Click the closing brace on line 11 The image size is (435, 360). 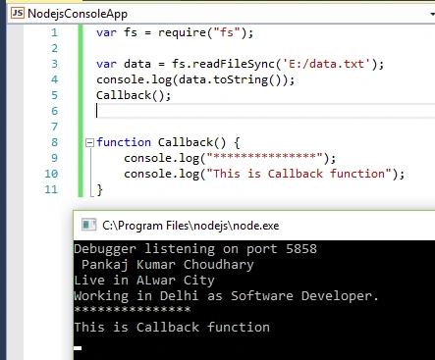pos(99,189)
